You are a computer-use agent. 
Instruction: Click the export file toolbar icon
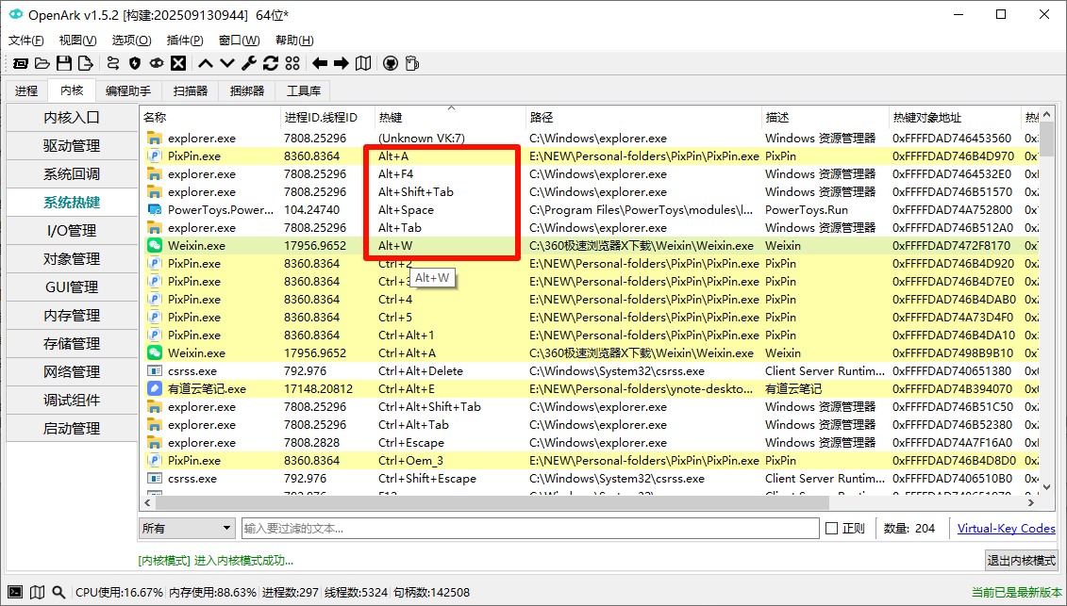[86, 64]
